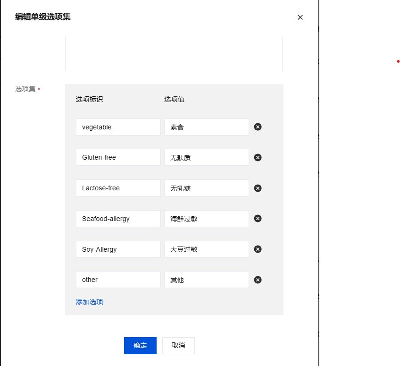Click the Gluten-free identifier input
The height and width of the screenshot is (366, 400).
(118, 157)
